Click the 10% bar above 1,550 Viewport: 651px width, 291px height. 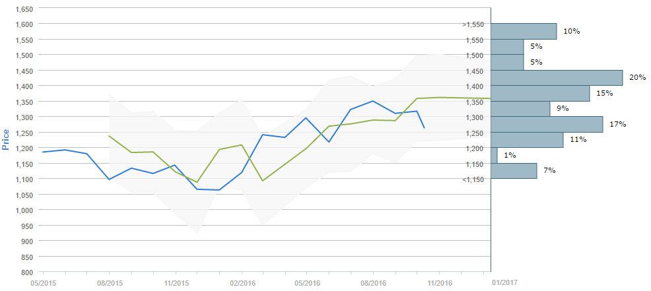pyautogui.click(x=524, y=31)
